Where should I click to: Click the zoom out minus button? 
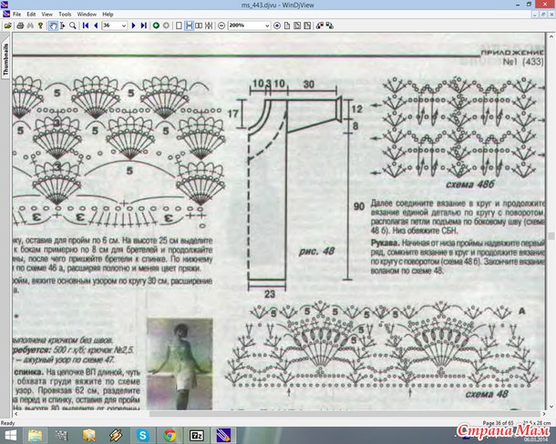[x=220, y=25]
